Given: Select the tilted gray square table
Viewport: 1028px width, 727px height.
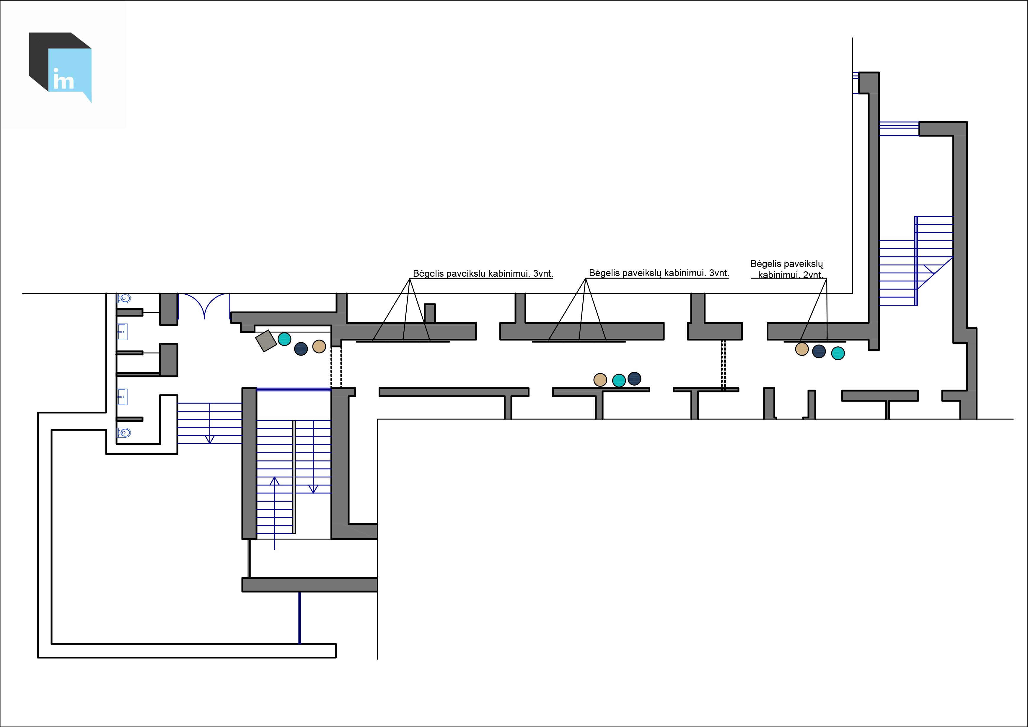Looking at the screenshot, I should click(266, 341).
